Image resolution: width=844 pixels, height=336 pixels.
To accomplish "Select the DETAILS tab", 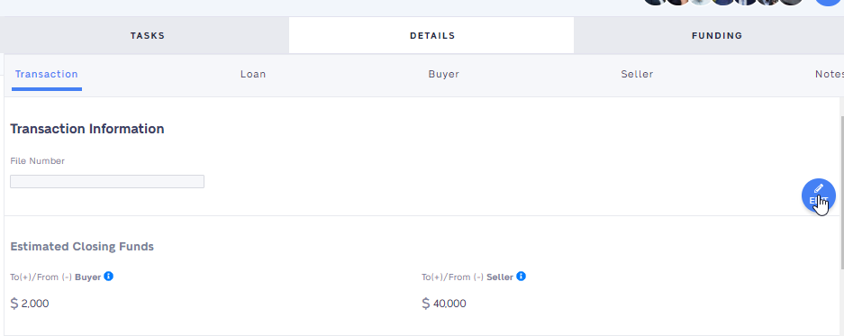I will coord(432,35).
